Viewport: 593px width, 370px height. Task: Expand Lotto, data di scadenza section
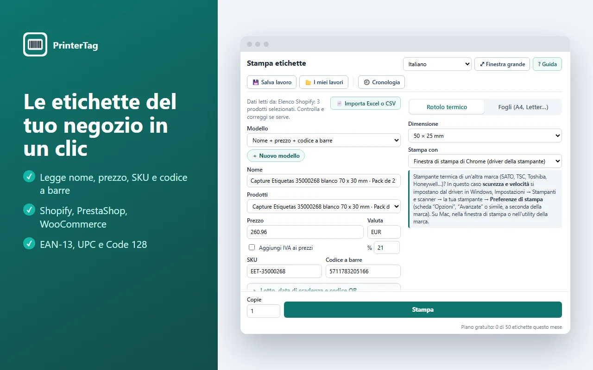point(324,288)
